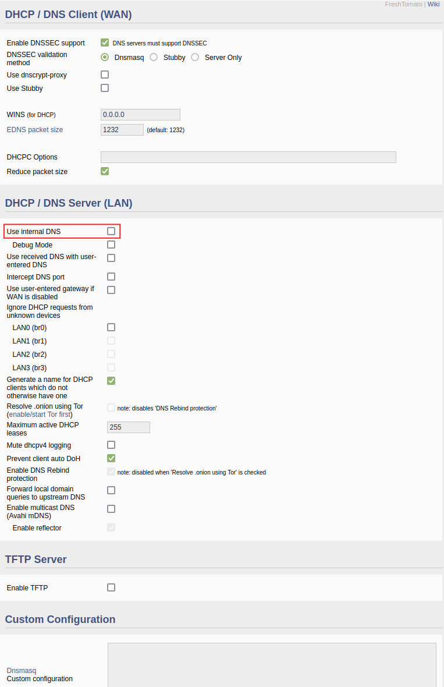Uncheck Prevent client auto DoH
The width and height of the screenshot is (444, 687).
[111, 458]
